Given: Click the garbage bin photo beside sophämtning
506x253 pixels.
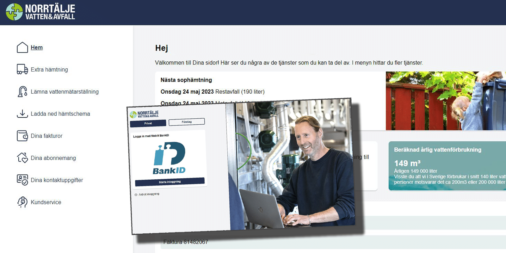Looking at the screenshot, I should click(446, 101).
